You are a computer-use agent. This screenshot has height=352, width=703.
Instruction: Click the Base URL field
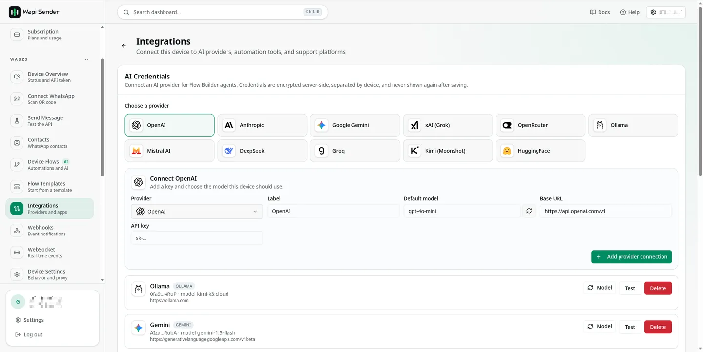click(x=606, y=211)
